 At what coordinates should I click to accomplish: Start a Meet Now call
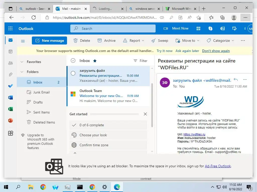click(176, 28)
